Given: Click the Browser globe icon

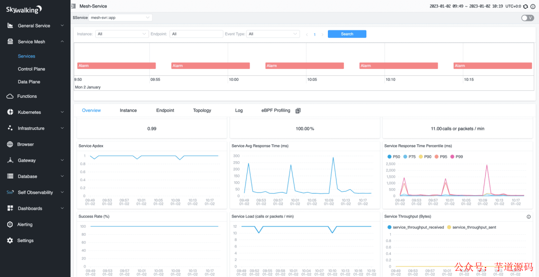Looking at the screenshot, I should 10,144.
